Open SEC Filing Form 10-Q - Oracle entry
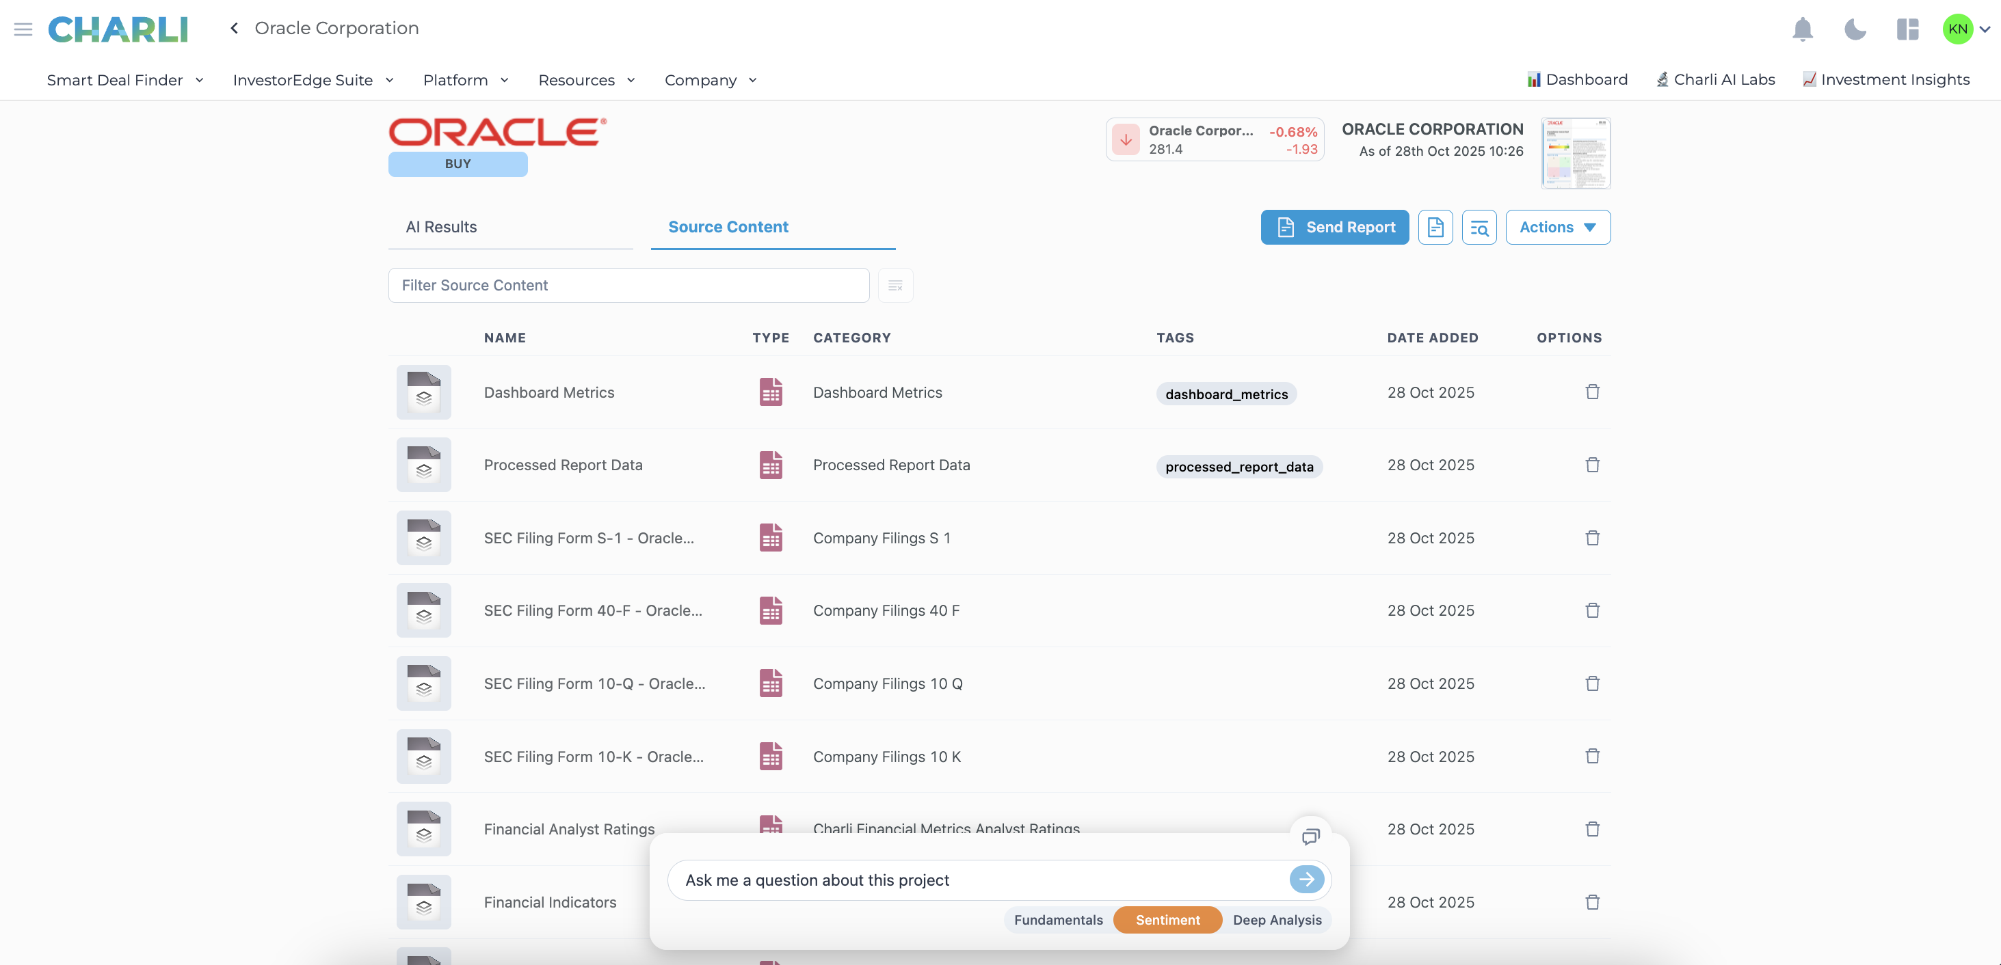 (x=594, y=683)
